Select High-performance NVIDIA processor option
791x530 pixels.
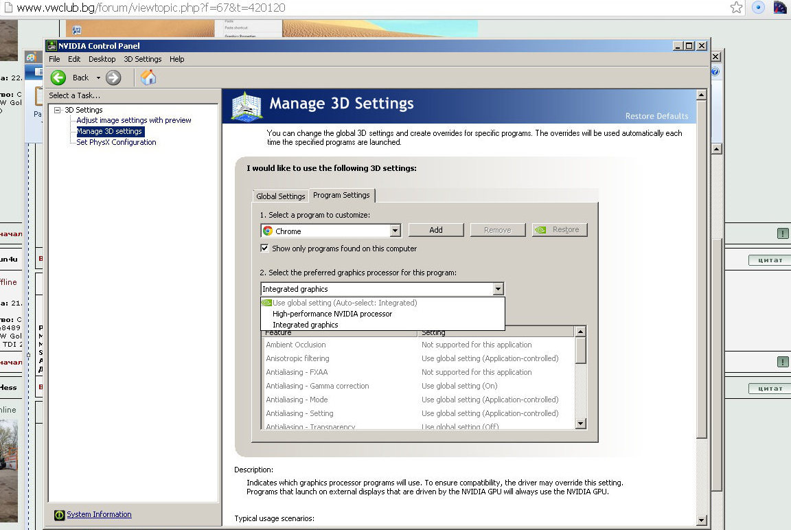[332, 314]
